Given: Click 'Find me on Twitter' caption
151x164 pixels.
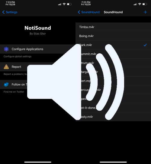Looking at the screenshot, I should click(14, 92).
